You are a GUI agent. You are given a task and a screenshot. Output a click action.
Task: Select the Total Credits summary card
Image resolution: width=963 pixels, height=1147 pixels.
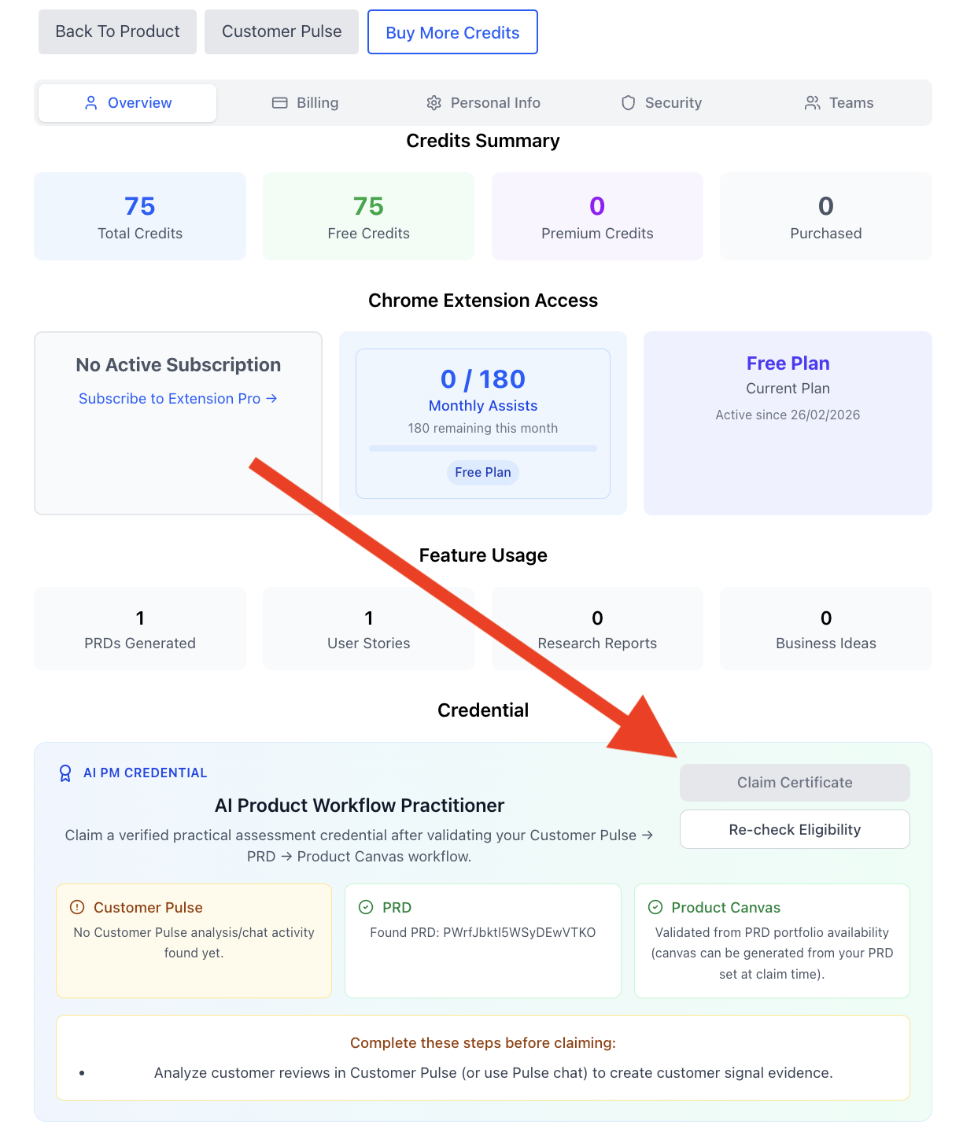139,216
